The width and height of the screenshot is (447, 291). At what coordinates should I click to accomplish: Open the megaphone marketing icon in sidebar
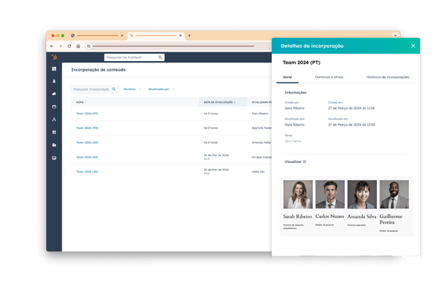(x=54, y=94)
